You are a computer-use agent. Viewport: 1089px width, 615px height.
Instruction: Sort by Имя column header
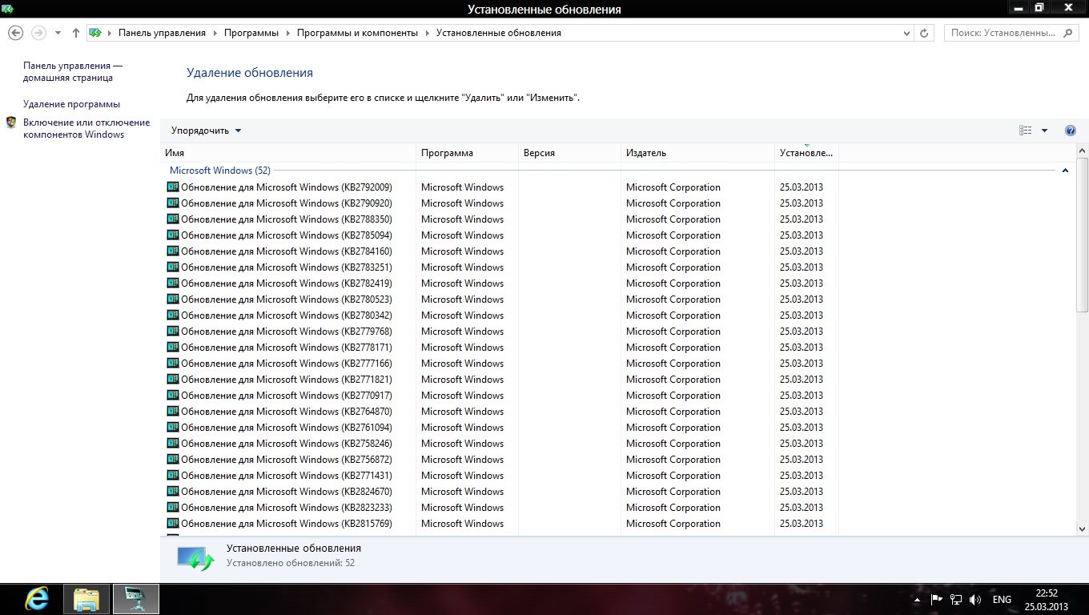(x=288, y=153)
